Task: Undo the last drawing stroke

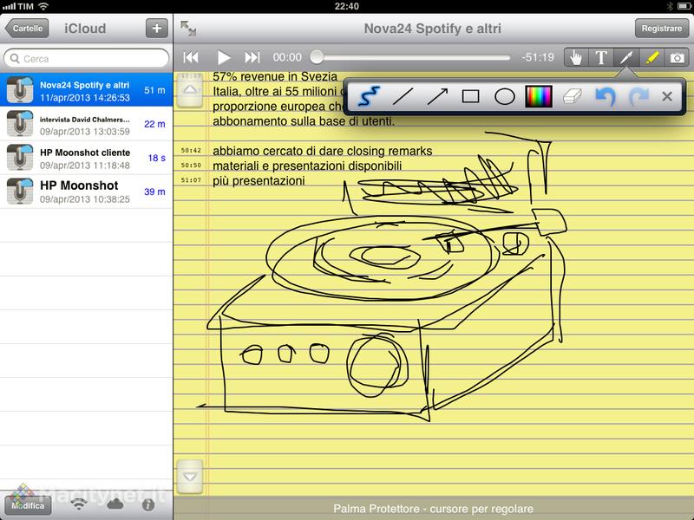Action: pyautogui.click(x=605, y=96)
